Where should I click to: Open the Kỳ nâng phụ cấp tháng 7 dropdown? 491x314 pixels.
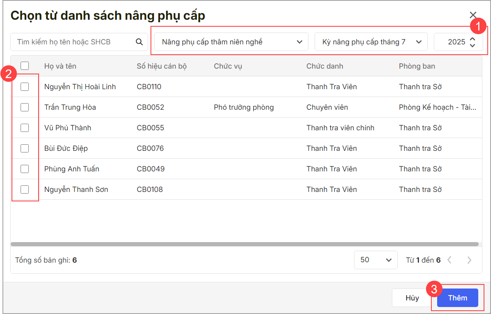pos(371,42)
